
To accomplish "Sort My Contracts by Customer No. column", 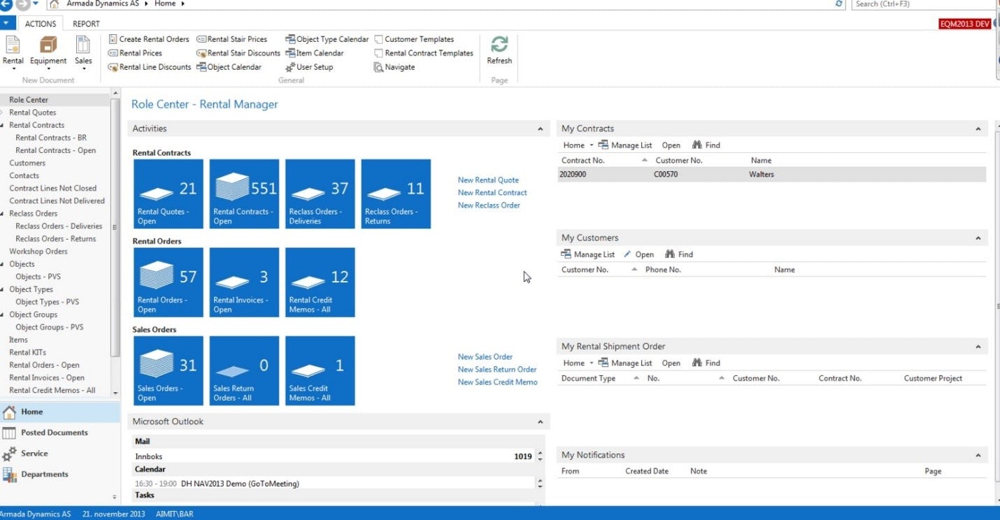I will click(678, 161).
